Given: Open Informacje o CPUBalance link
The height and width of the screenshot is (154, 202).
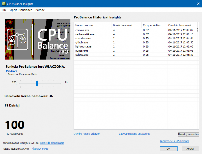Looking at the screenshot, I should [x=175, y=141].
